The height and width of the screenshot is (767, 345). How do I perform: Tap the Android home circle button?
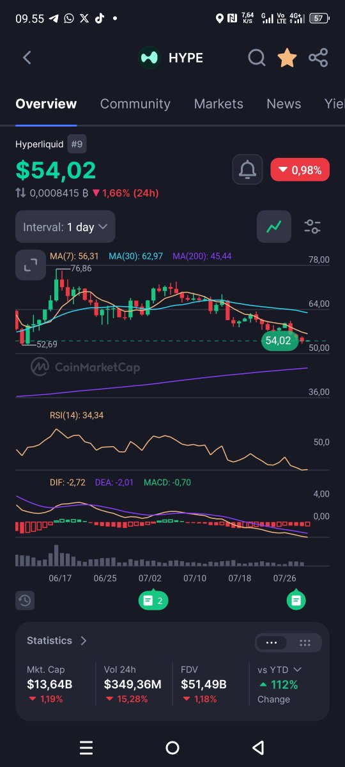[172, 748]
